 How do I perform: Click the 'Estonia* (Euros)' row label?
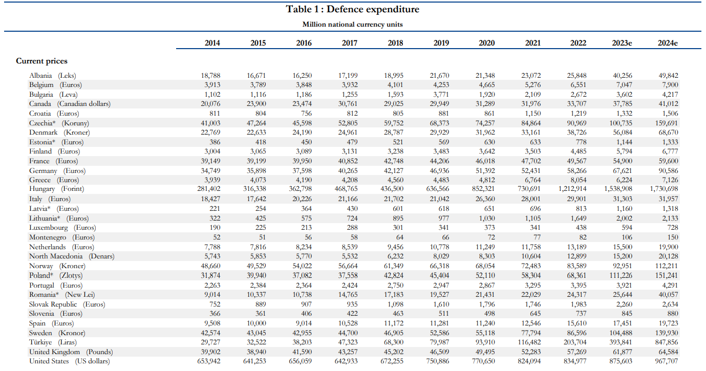tap(56, 142)
